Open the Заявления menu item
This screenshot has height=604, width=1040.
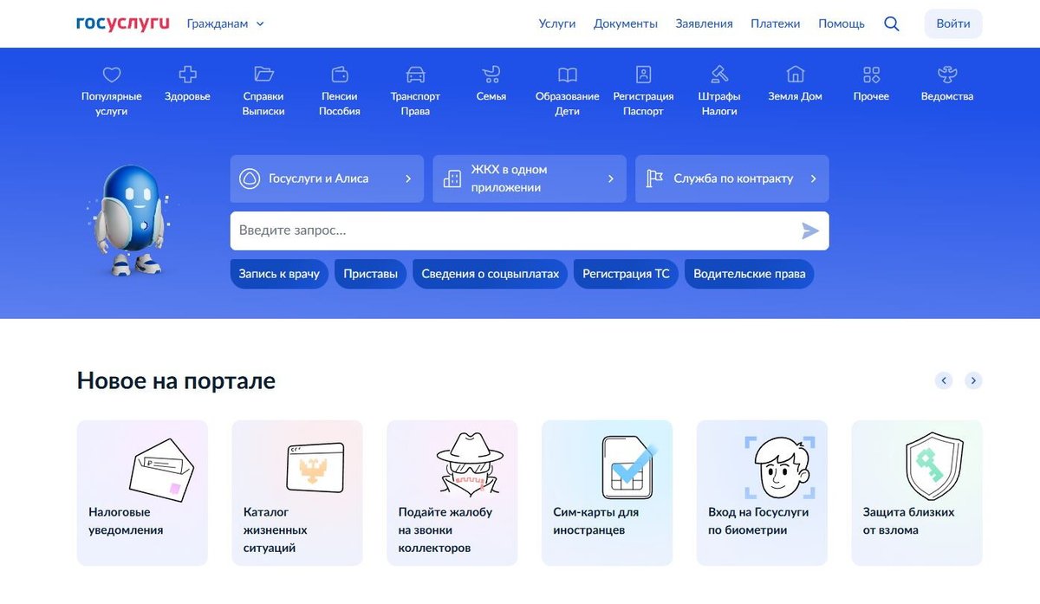(705, 24)
